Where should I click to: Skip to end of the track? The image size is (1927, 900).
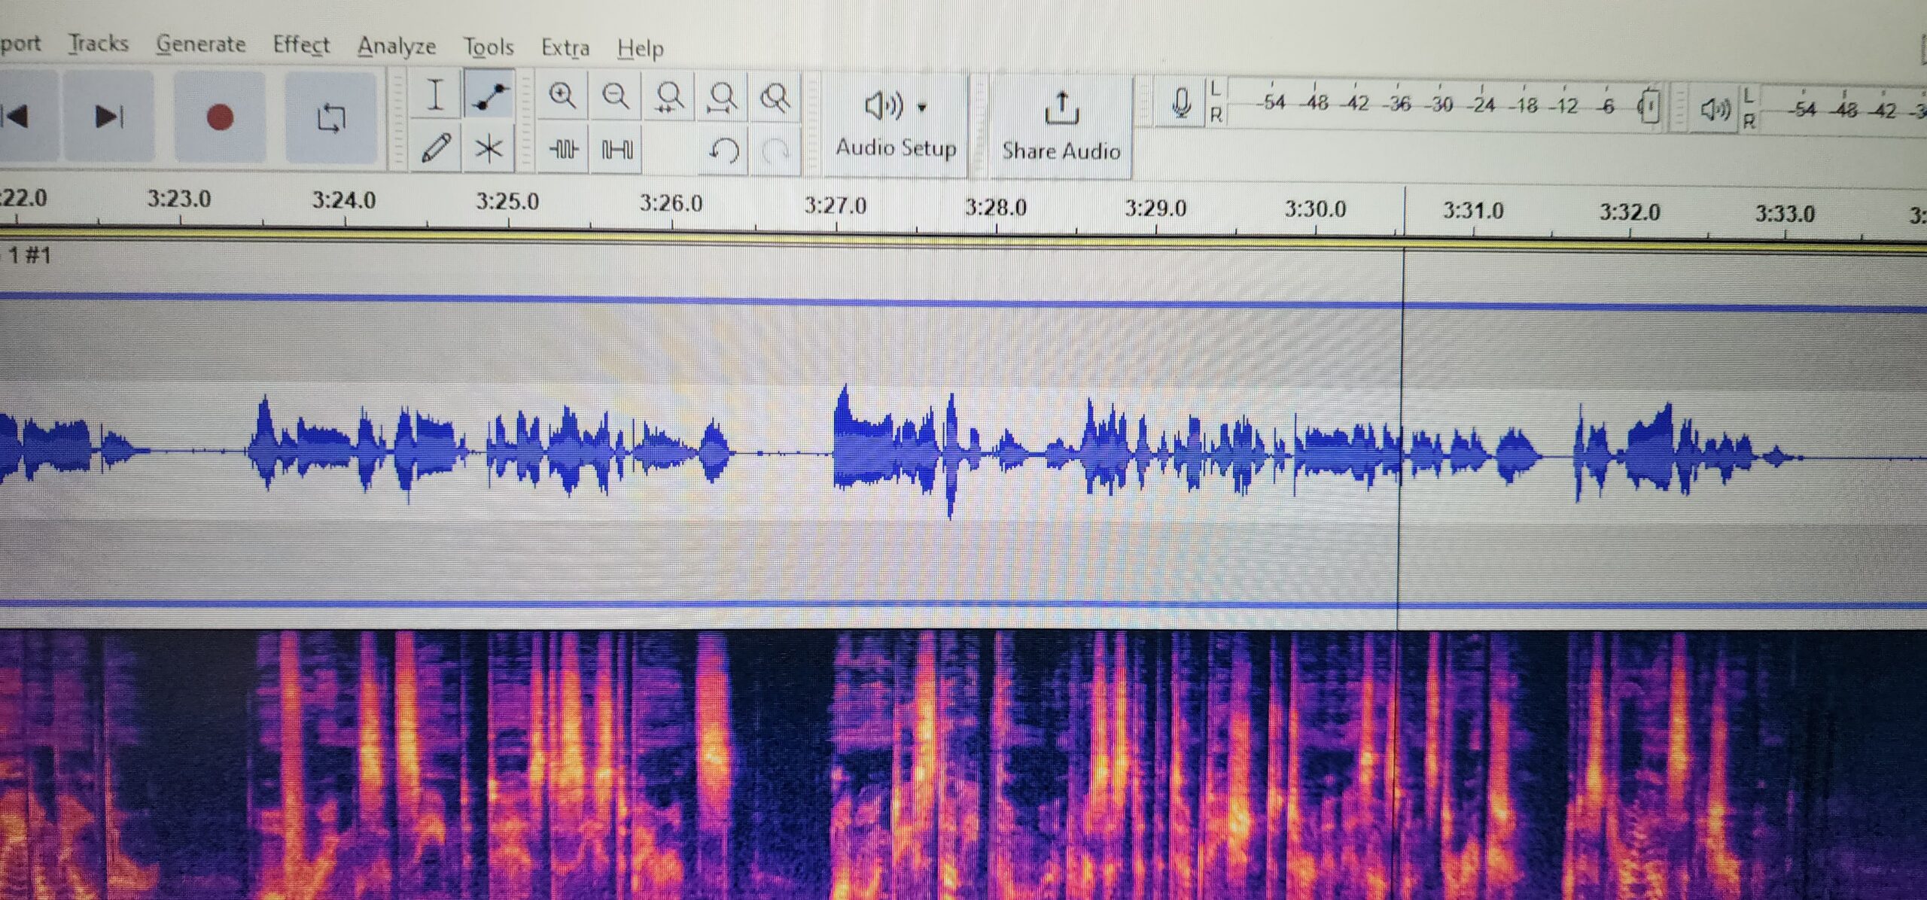pyautogui.click(x=108, y=117)
